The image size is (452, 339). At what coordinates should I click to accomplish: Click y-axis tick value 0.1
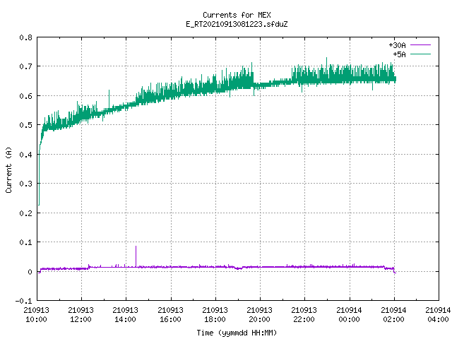[x=25, y=242]
